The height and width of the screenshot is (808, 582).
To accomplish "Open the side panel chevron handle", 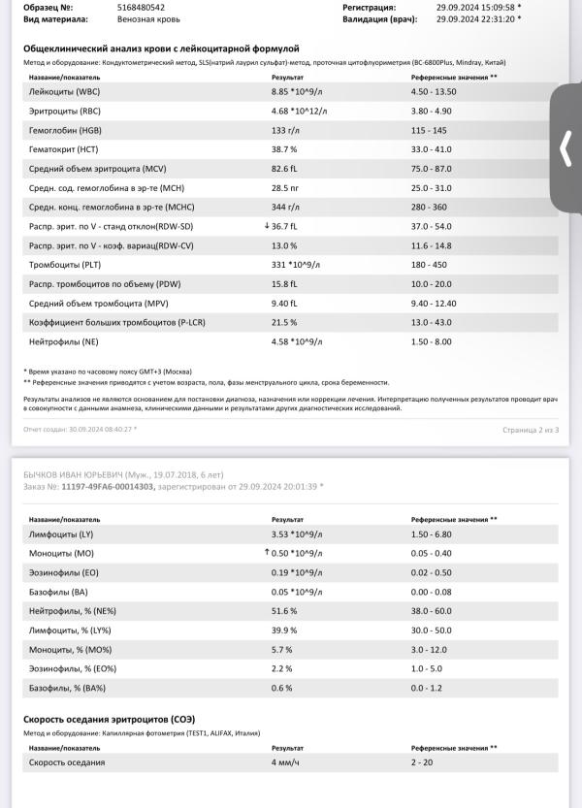I will (566, 150).
